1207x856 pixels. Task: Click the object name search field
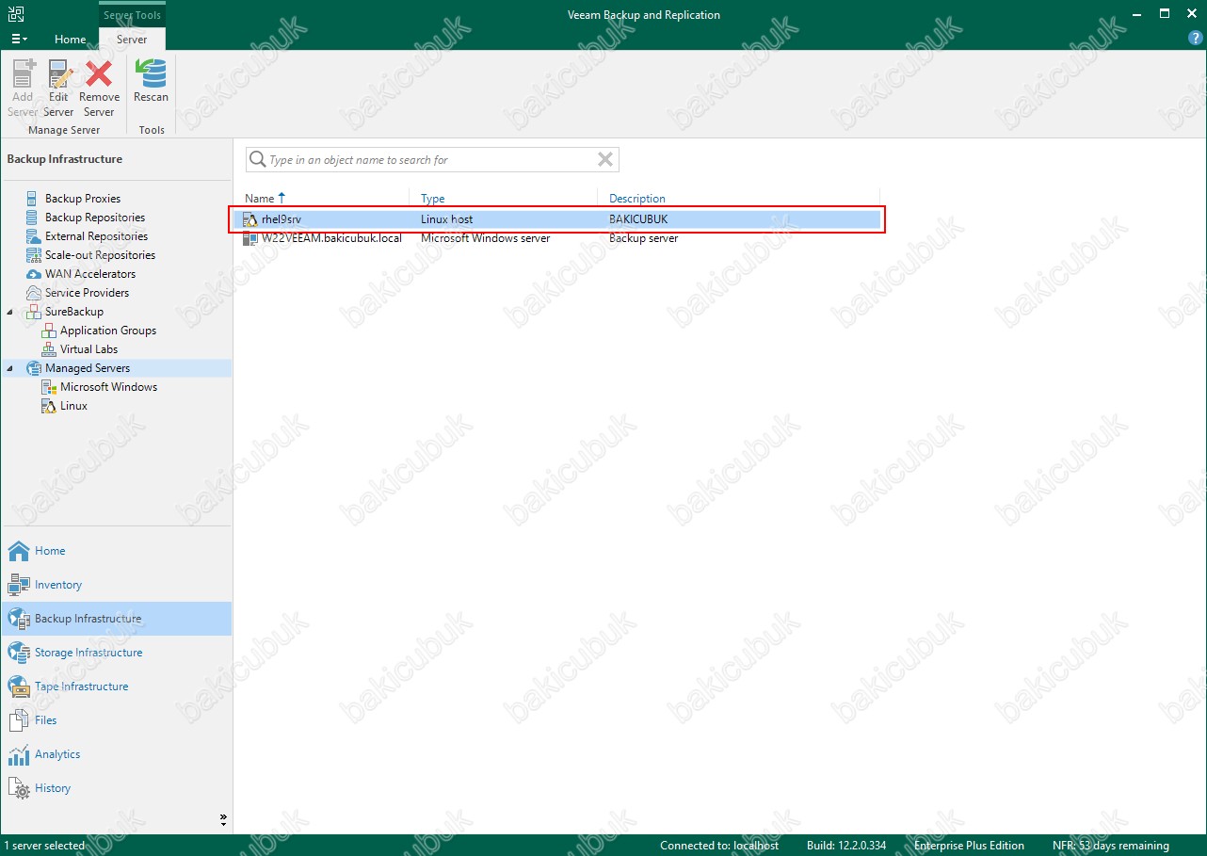(428, 160)
